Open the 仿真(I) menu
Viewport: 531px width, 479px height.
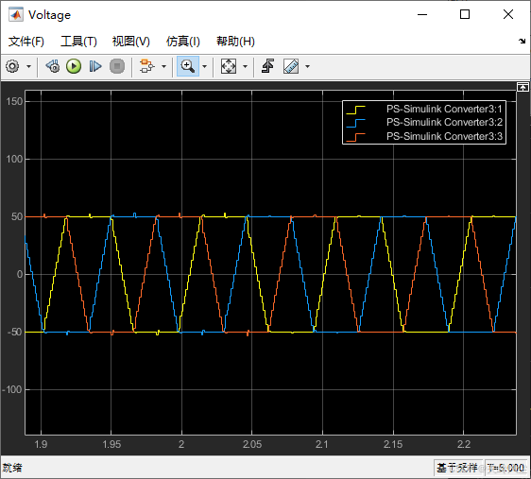click(x=183, y=42)
